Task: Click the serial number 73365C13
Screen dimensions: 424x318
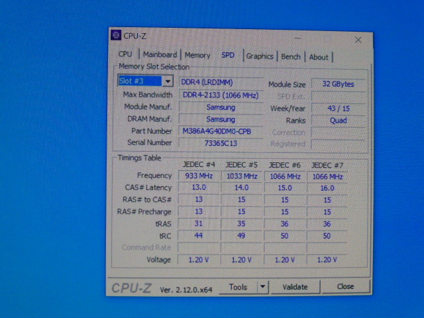Action: tap(221, 143)
